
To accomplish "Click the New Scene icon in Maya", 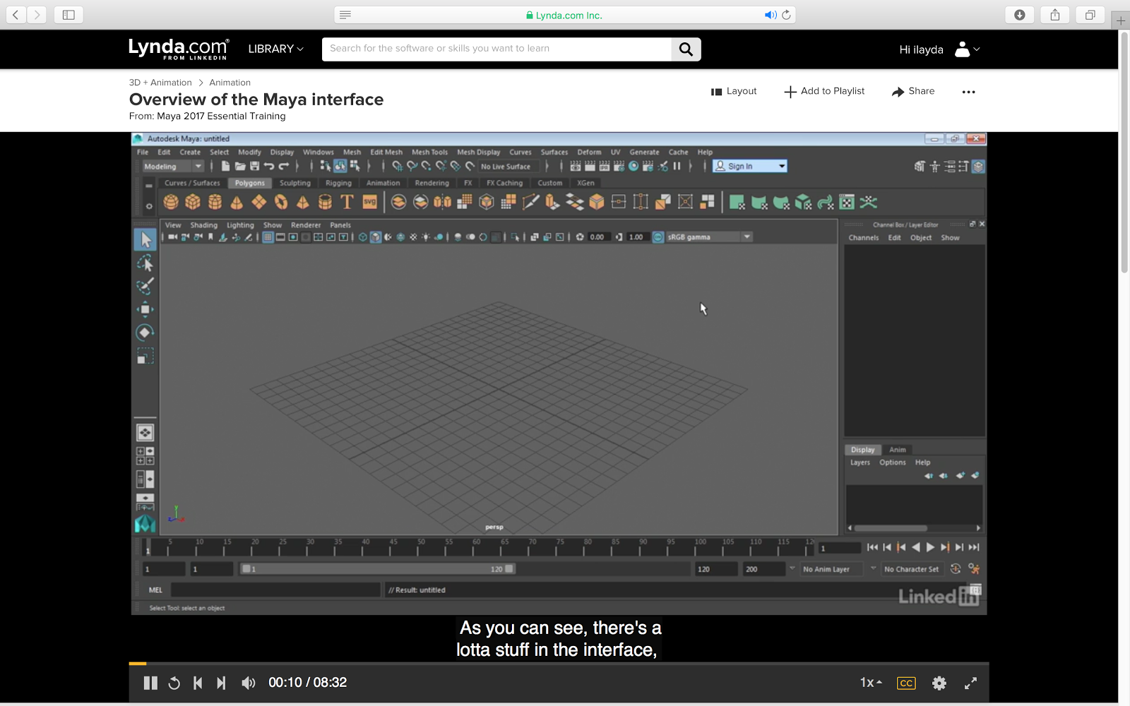I will click(x=225, y=166).
